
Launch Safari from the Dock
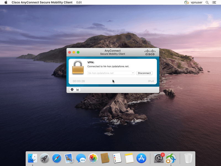point(57,158)
